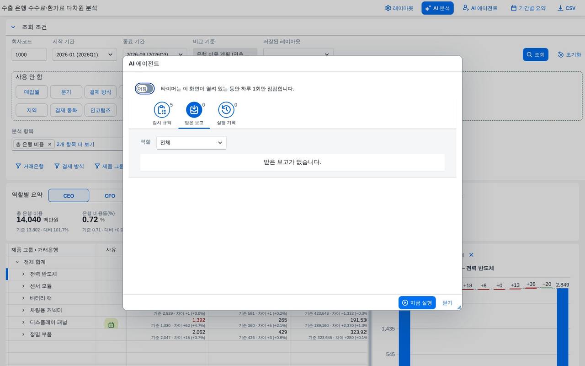Select the 분기 dimension chip
This screenshot has height=366, width=585.
pos(66,92)
